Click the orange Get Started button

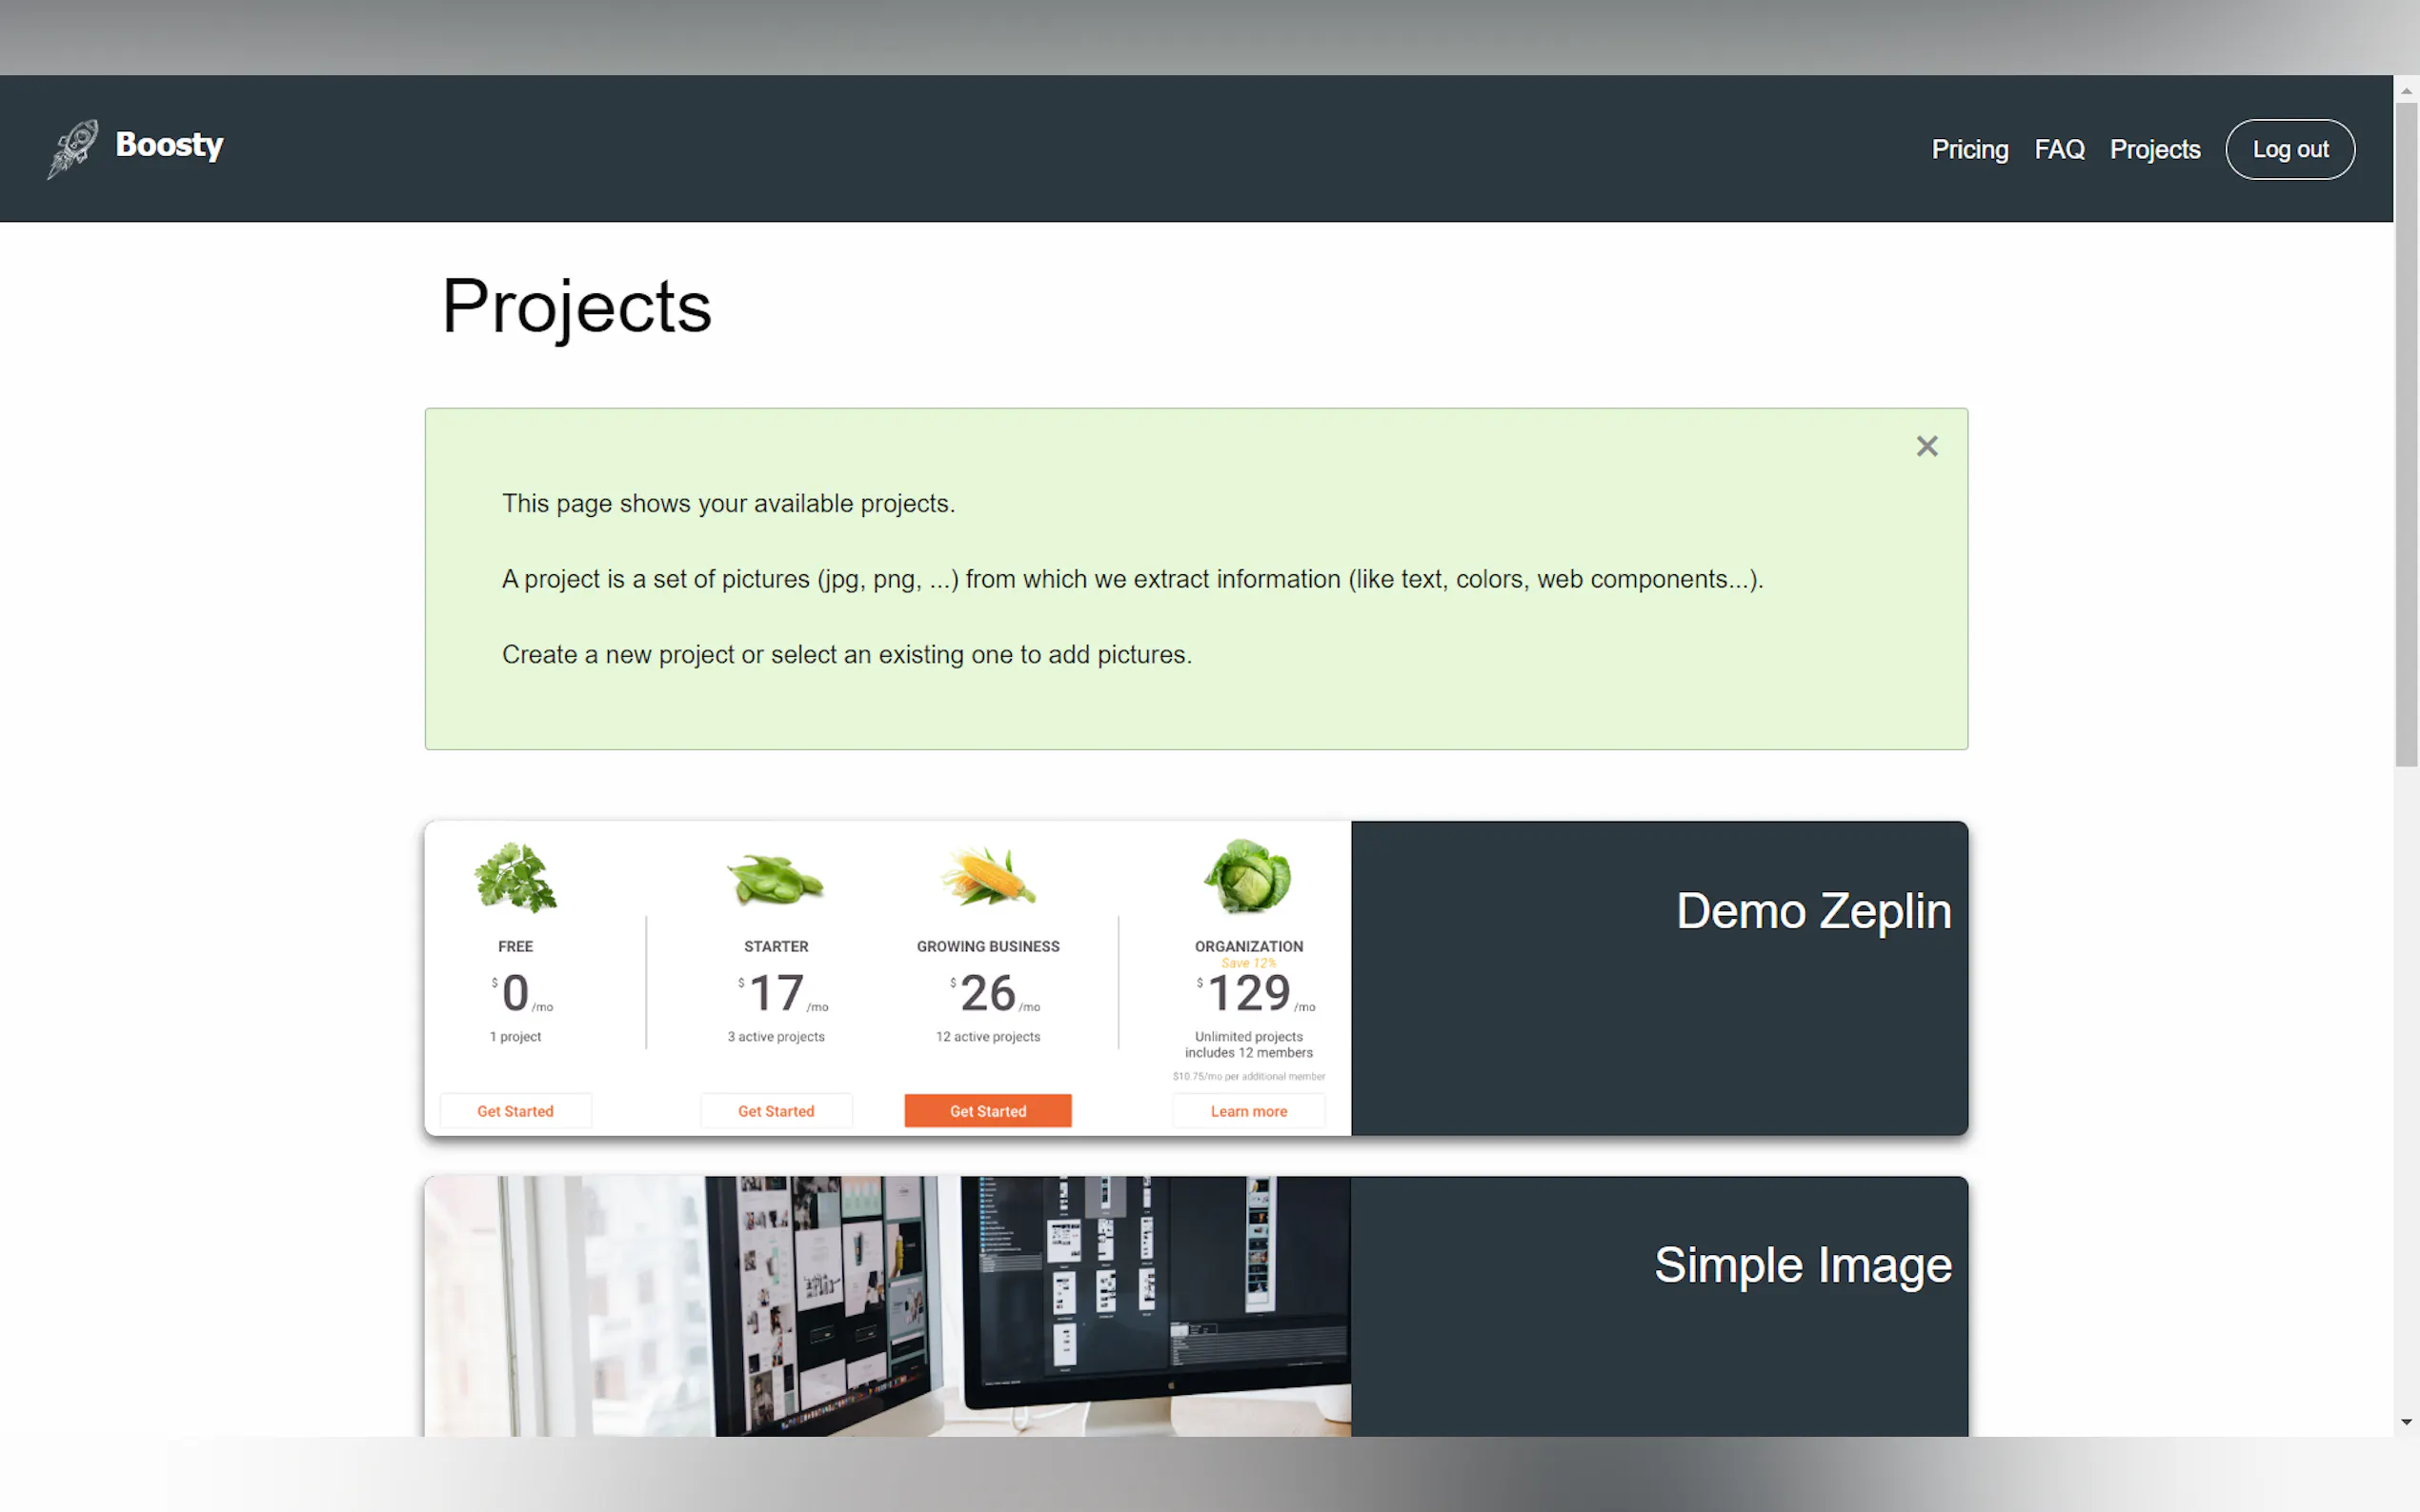pos(987,1111)
